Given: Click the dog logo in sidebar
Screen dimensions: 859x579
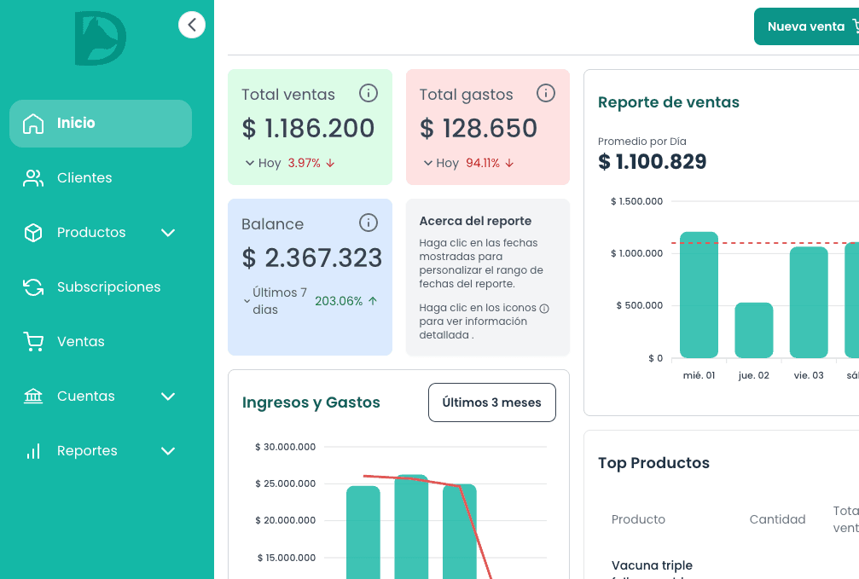Looking at the screenshot, I should (x=101, y=38).
